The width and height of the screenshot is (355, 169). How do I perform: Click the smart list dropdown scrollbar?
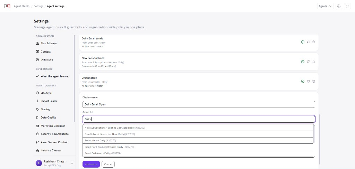(314, 134)
